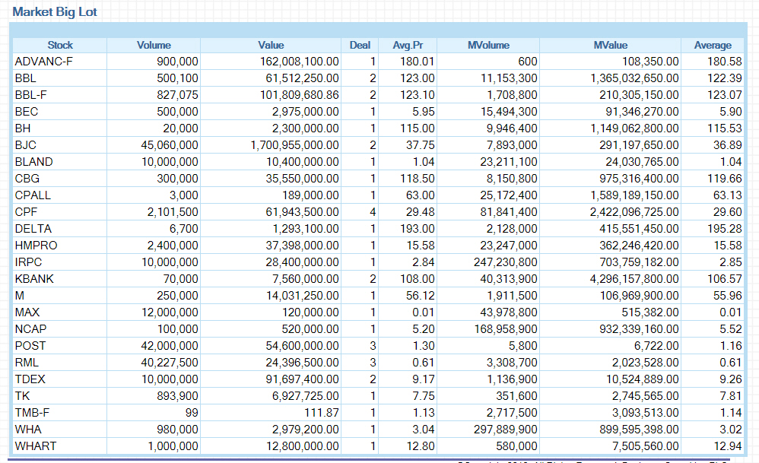
Task: Click BBL-F value 101,809,680.86
Action: [x=300, y=95]
